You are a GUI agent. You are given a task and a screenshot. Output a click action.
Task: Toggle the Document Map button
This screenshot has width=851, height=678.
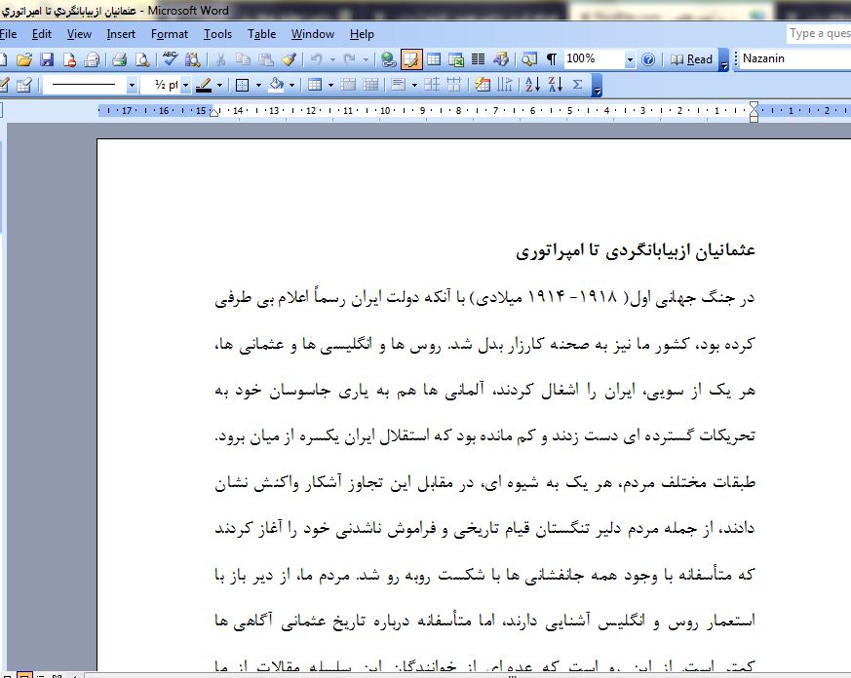pos(529,59)
